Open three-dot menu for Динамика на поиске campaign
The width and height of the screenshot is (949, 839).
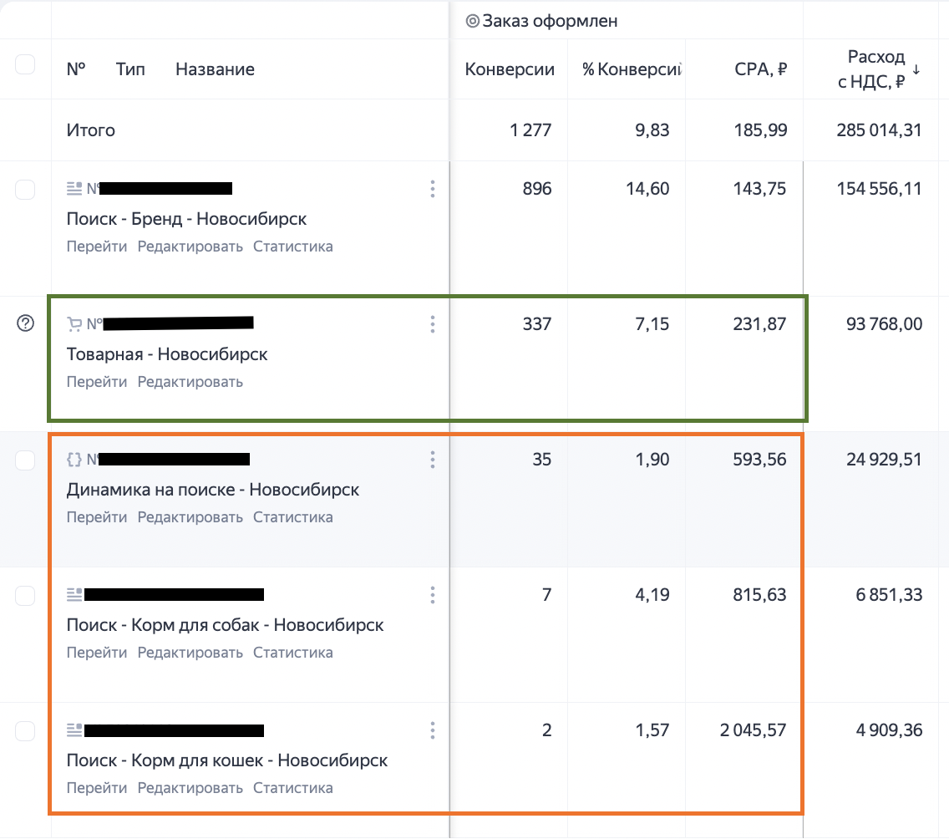432,460
